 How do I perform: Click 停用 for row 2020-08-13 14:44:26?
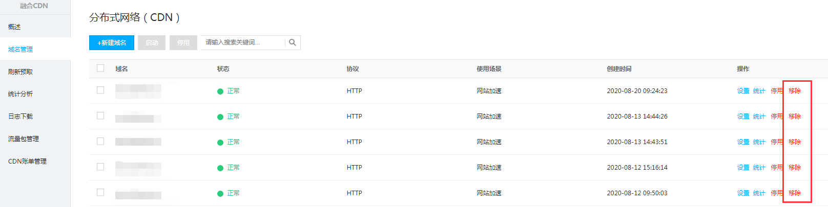[777, 117]
